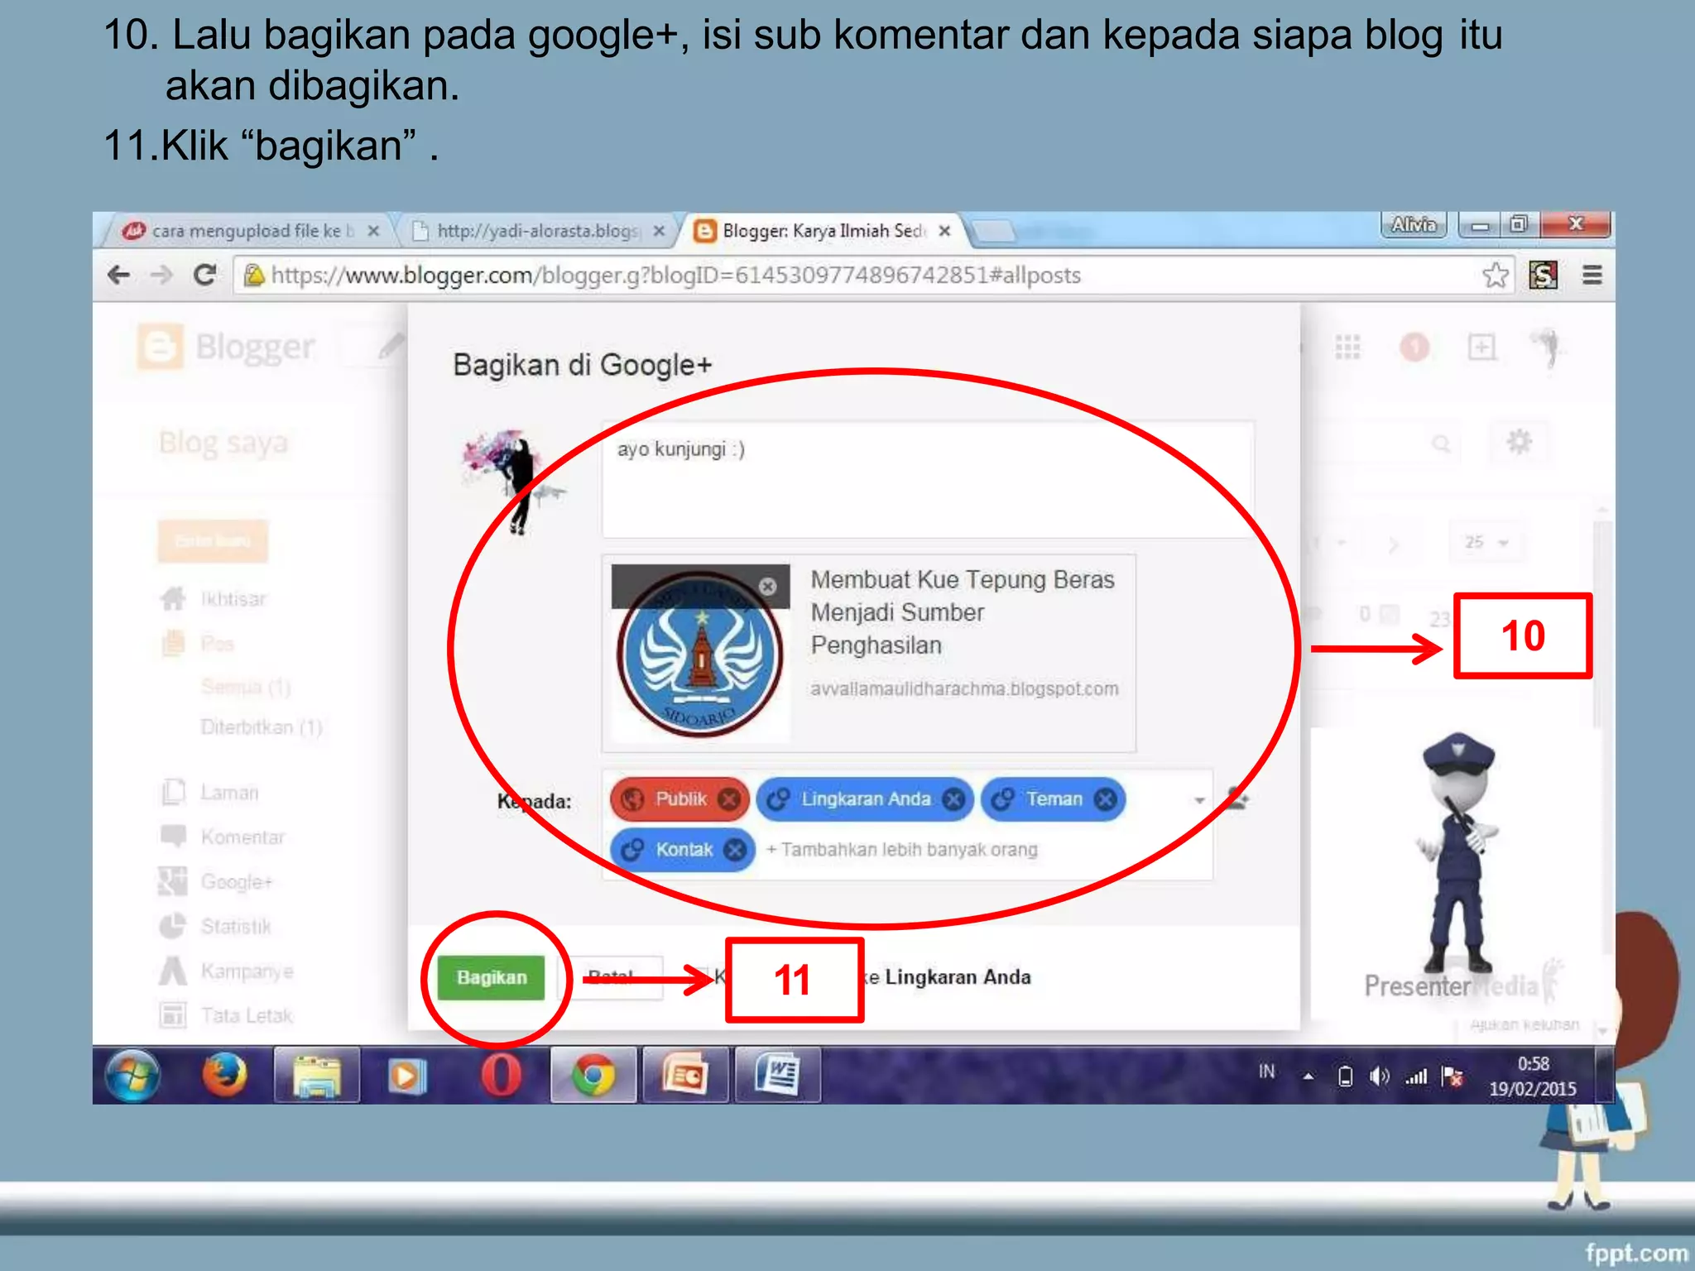This screenshot has height=1271, width=1695.
Task: Close the Blogger Karya Ilmiah tab
Action: (x=944, y=231)
